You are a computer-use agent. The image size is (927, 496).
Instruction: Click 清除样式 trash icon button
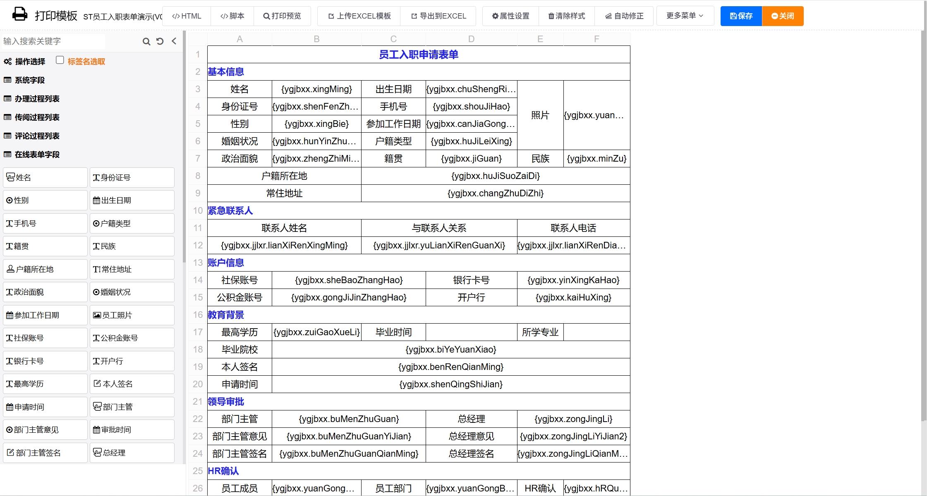tap(566, 16)
